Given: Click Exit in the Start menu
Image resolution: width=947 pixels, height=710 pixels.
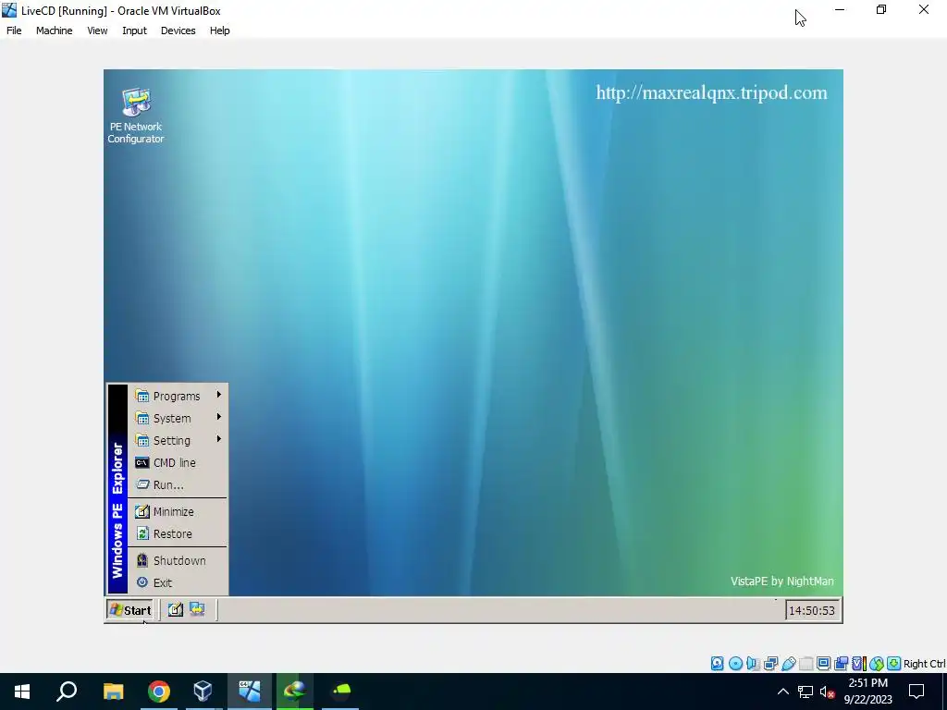Looking at the screenshot, I should (178, 582).
